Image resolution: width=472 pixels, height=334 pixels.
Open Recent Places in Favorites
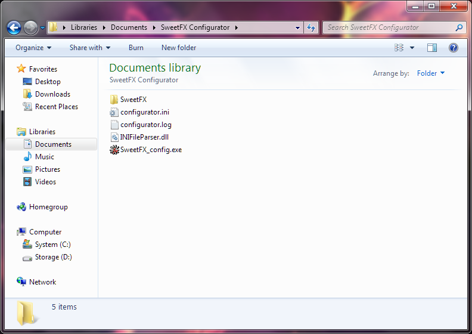click(x=57, y=107)
